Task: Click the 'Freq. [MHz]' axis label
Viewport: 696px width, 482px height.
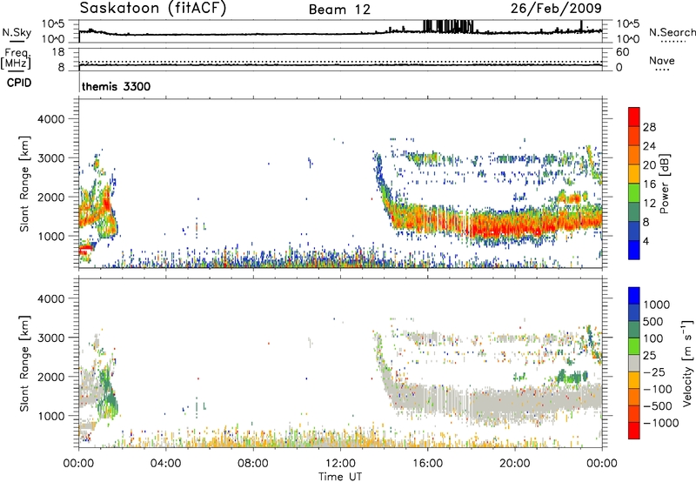Action: click(x=16, y=59)
